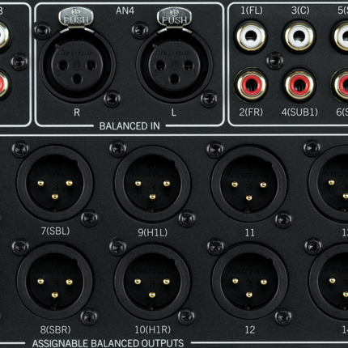Select the XLR balanced input socket labeled L

(x=175, y=65)
